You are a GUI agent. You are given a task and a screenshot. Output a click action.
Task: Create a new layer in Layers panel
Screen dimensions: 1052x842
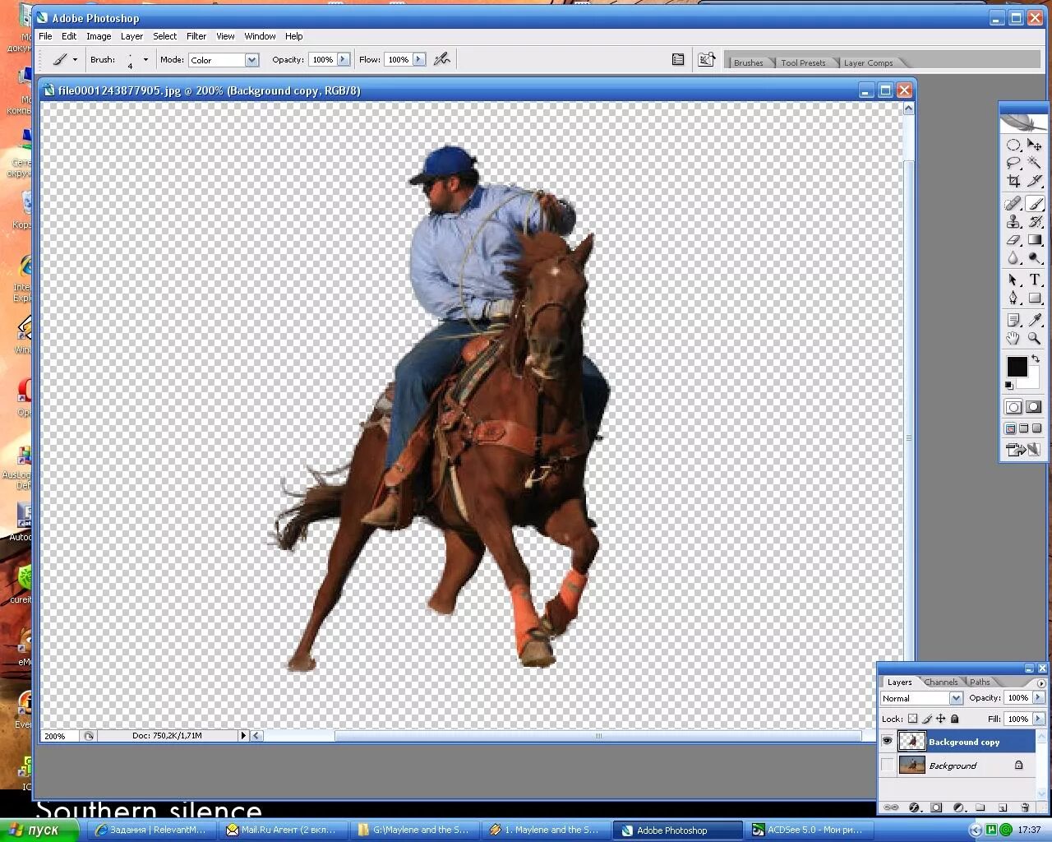click(x=1003, y=807)
